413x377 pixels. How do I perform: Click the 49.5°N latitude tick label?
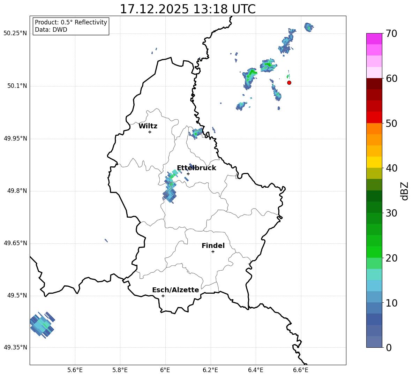[x=15, y=296]
